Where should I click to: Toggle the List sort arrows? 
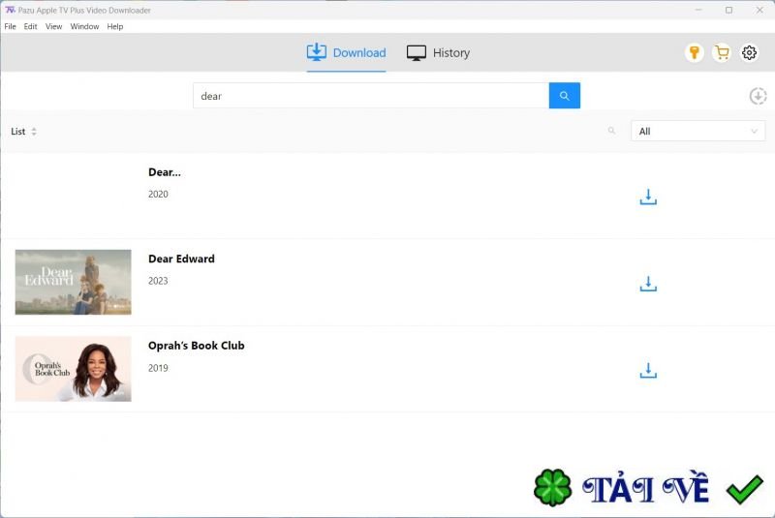click(34, 132)
